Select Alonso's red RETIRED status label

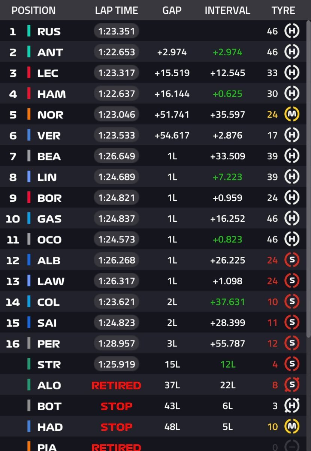[117, 385]
